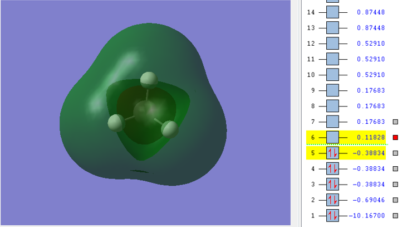Toggle the grey surface marker for orbital 1
Image resolution: width=402 pixels, height=227 pixels.
click(395, 216)
